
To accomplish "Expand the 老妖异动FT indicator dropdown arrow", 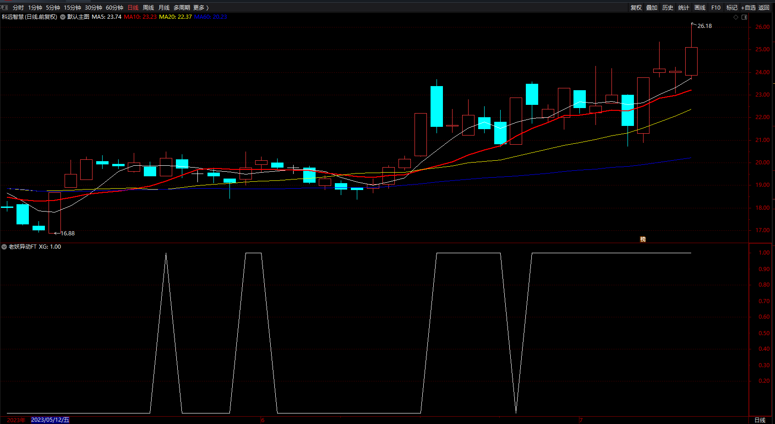I will point(4,247).
